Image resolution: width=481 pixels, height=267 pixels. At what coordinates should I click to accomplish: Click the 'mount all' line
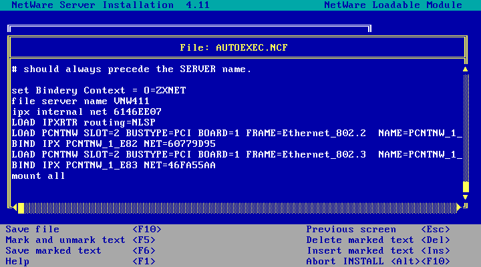point(38,176)
